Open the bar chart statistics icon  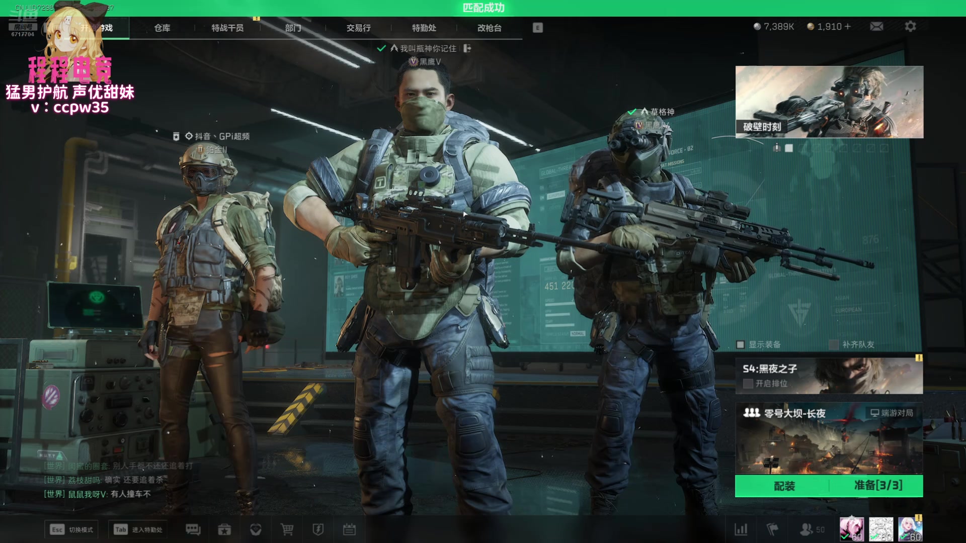tap(741, 529)
